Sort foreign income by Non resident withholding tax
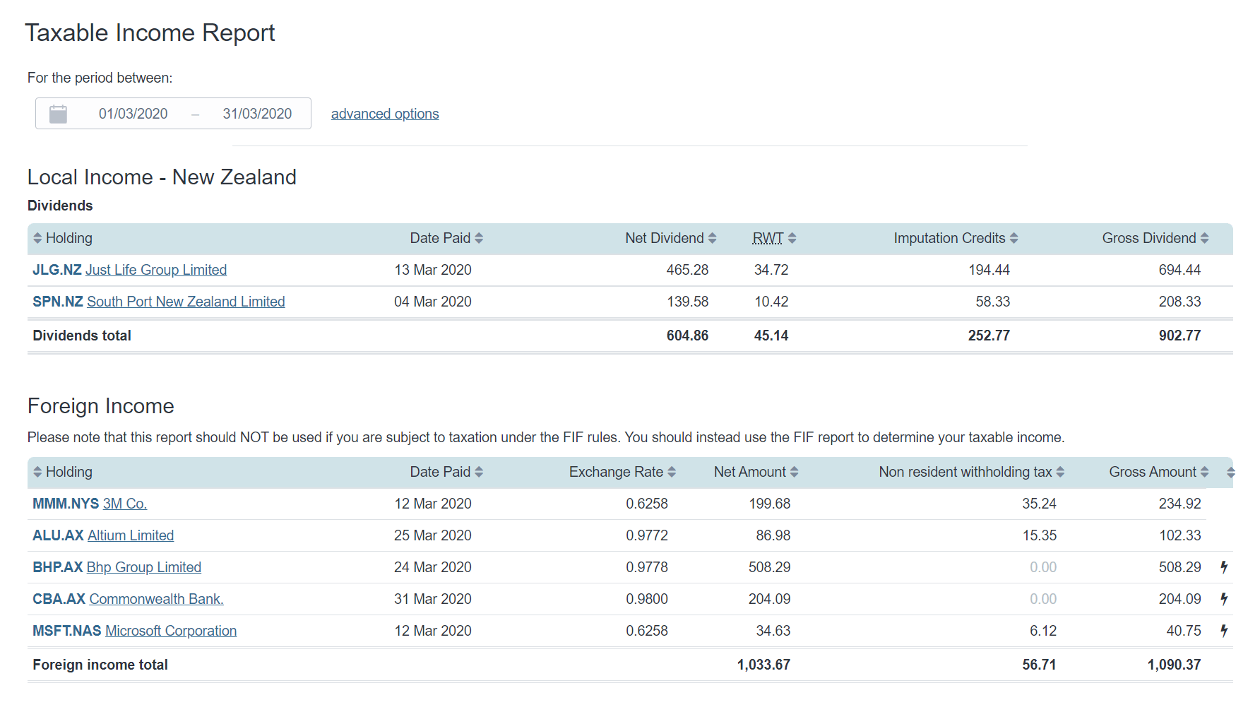 click(971, 472)
